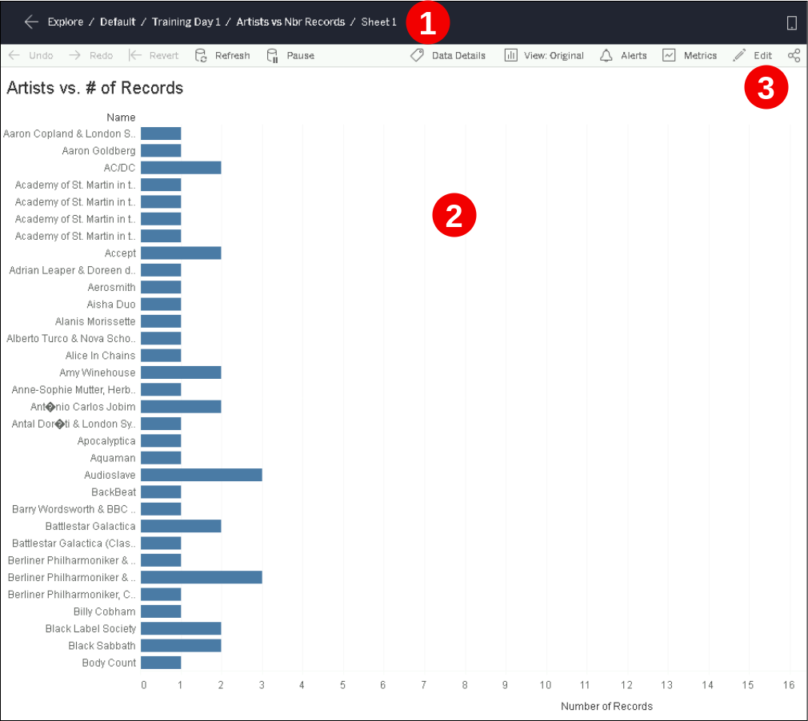
Task: Open the View: Original menu
Action: pos(554,56)
